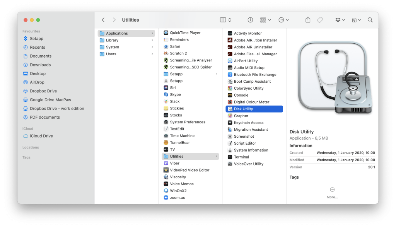Select Keychain Access in Utilities list
Image resolution: width=396 pixels, height=227 pixels.
tap(248, 123)
